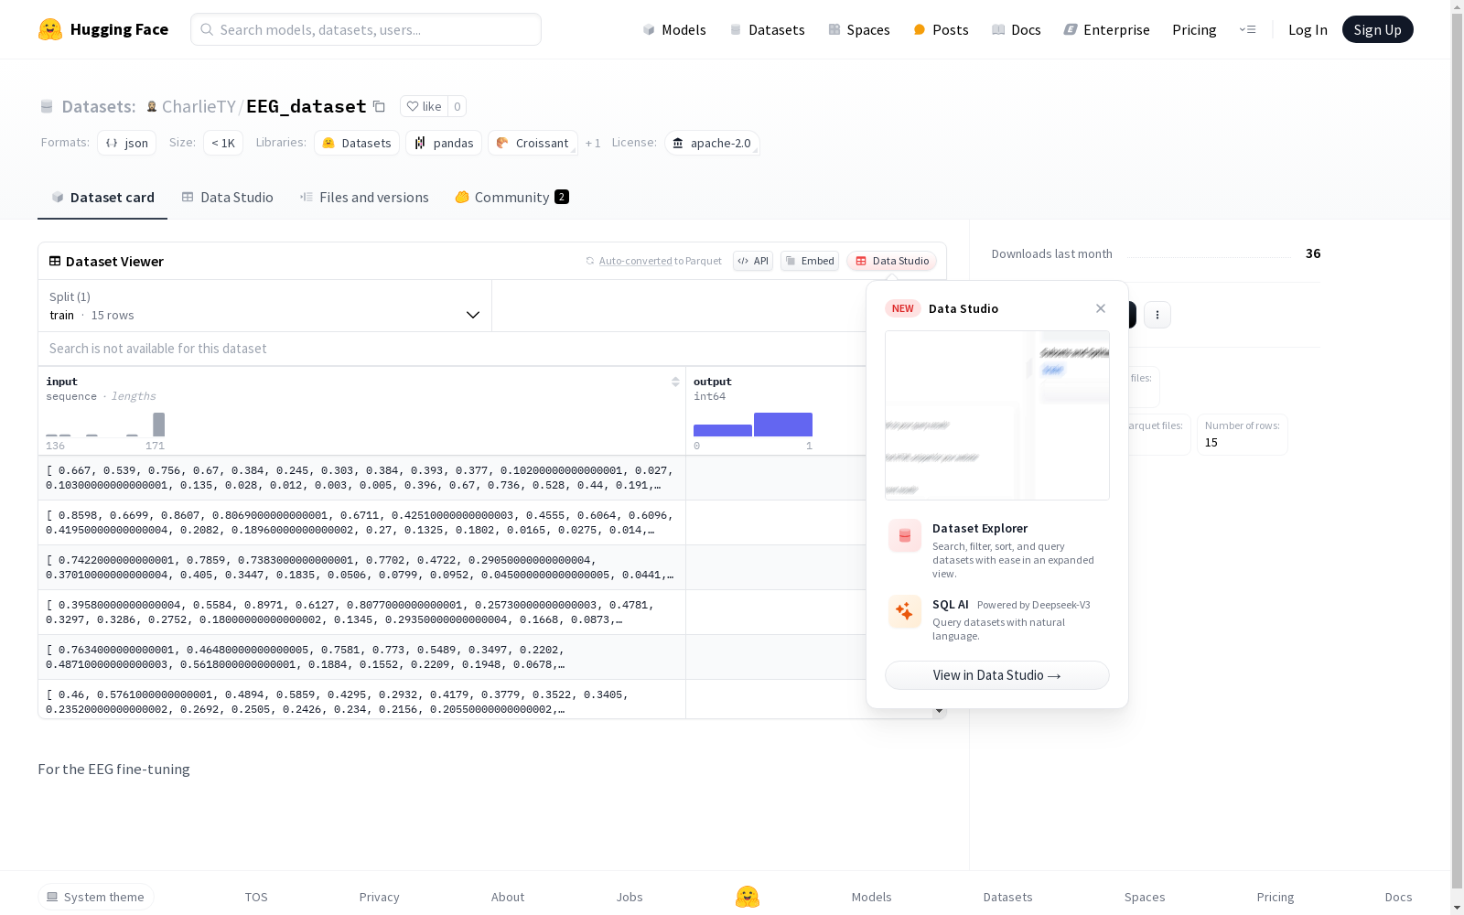1464x915 pixels.
Task: Click the Sign Up button
Action: click(x=1377, y=29)
